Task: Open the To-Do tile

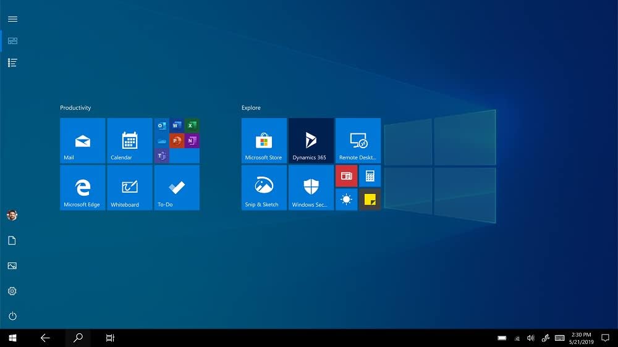Action: point(177,188)
